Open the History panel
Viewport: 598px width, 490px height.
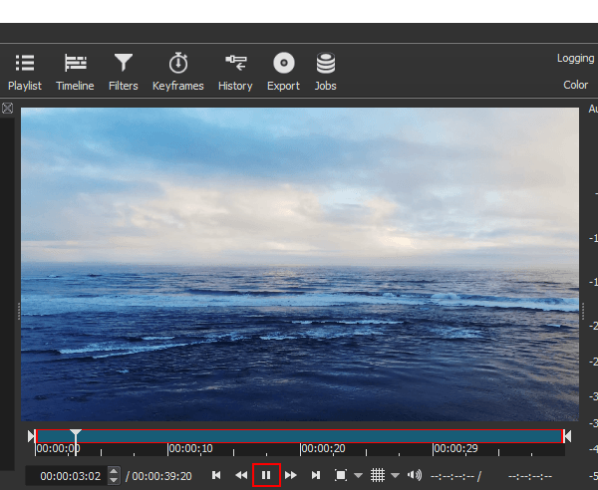pyautogui.click(x=235, y=72)
